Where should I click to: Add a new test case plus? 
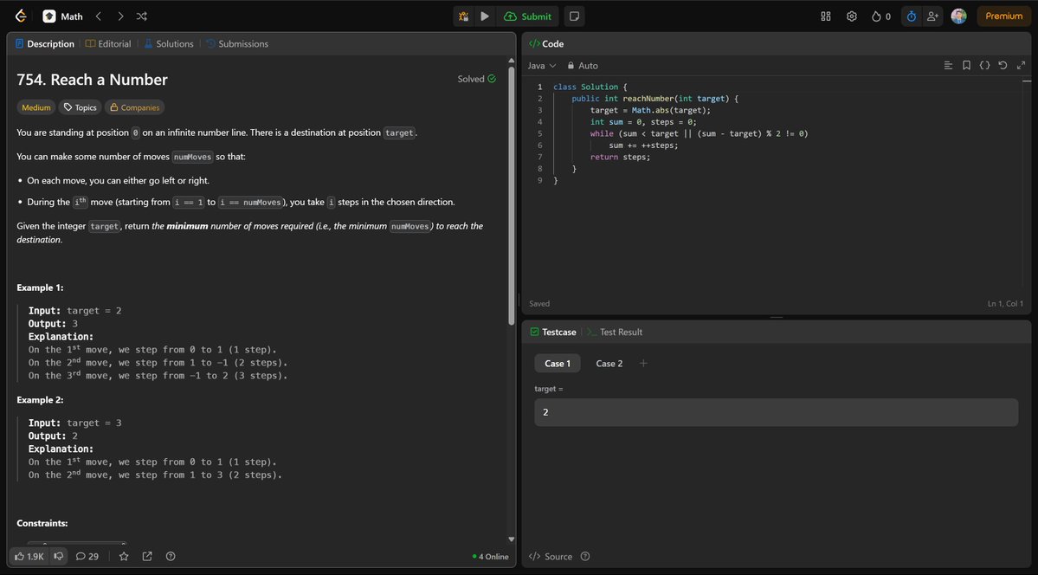pyautogui.click(x=642, y=363)
